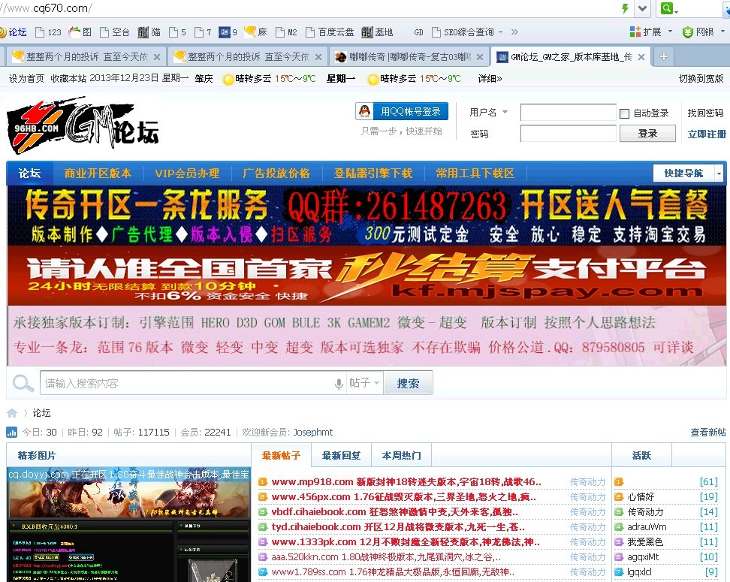Close the 嘟嘟传奇 tab

point(480,57)
